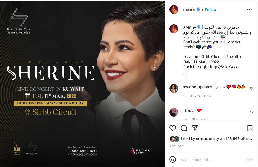Open the ftmsd_ username profile
Screen dimensions: 258x167
point(189,110)
